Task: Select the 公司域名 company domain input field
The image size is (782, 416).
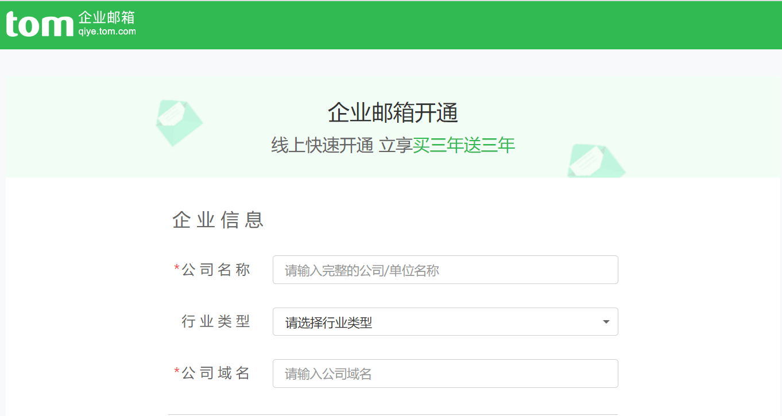Action: pyautogui.click(x=445, y=373)
